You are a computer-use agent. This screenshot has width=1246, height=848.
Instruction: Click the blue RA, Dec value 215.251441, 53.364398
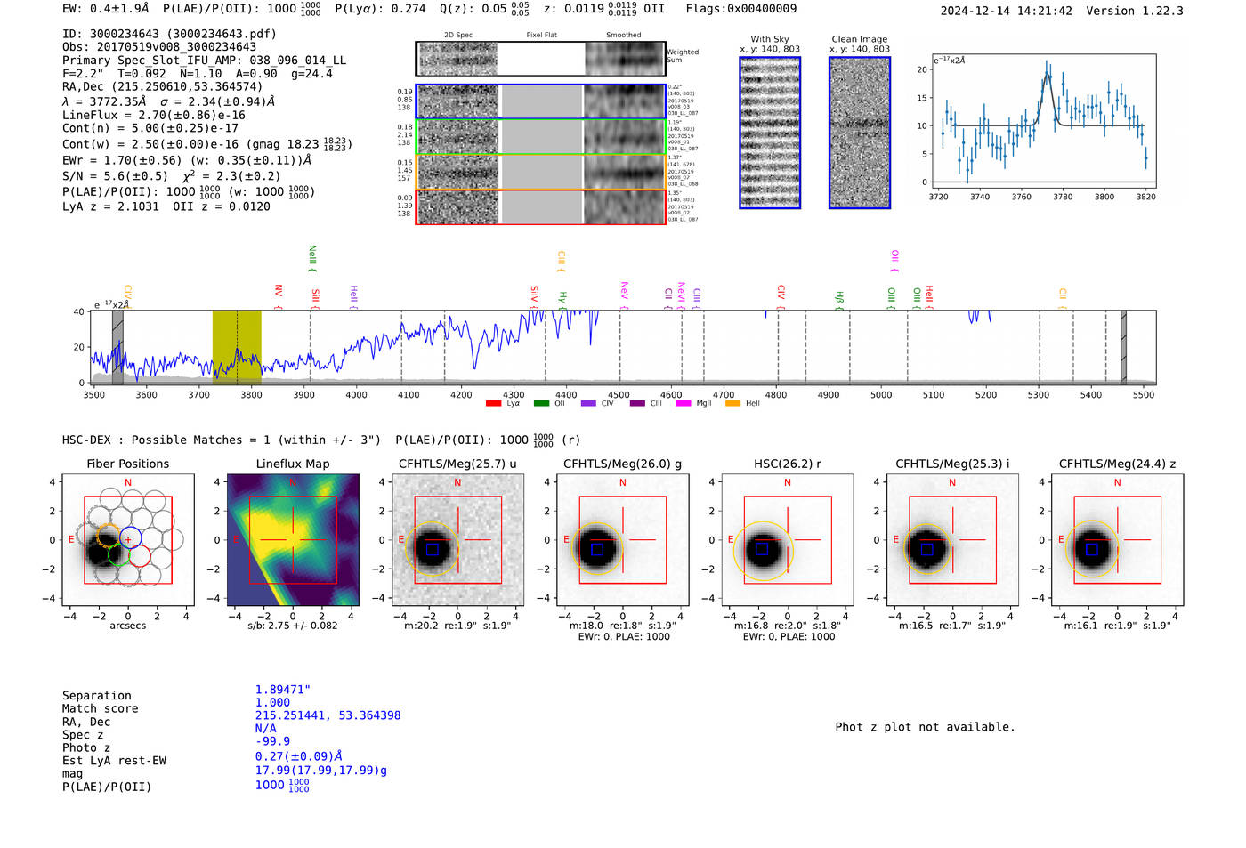328,715
